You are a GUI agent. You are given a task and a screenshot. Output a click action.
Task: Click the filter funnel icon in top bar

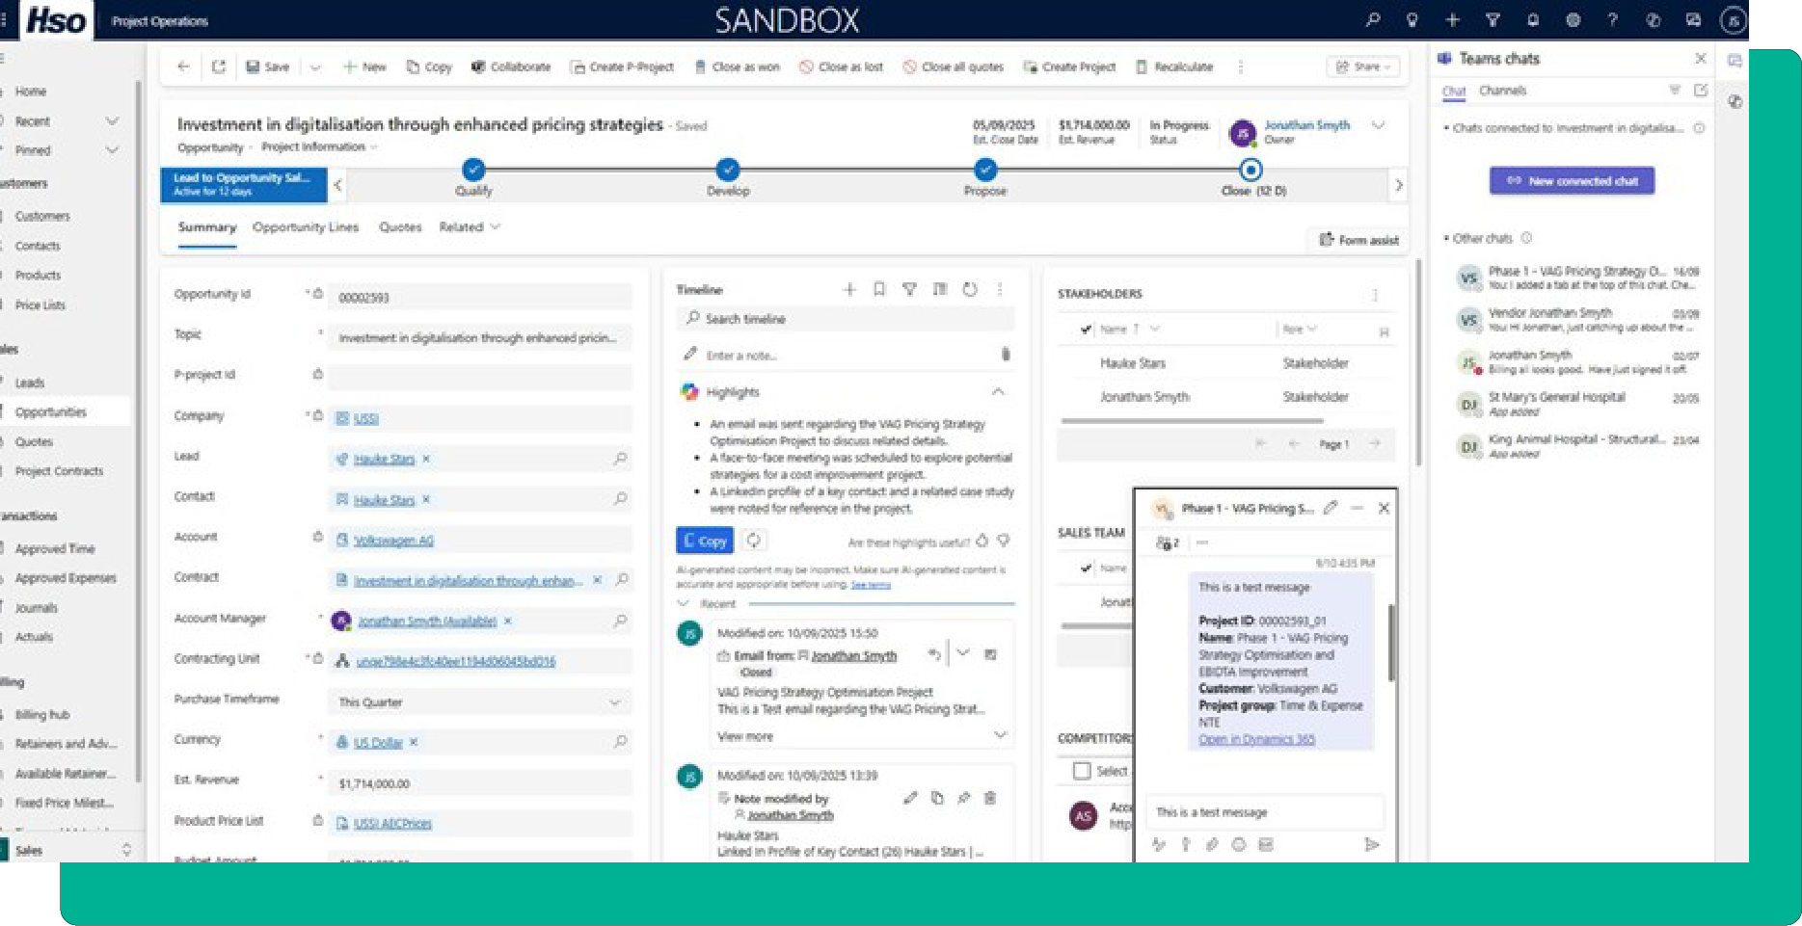[x=1493, y=20]
